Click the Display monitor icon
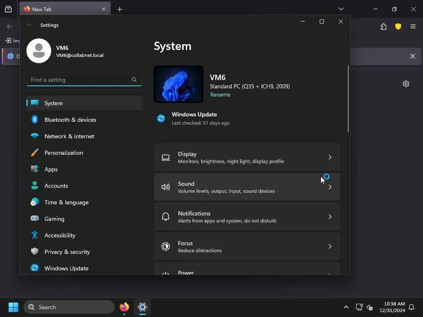 pyautogui.click(x=166, y=157)
